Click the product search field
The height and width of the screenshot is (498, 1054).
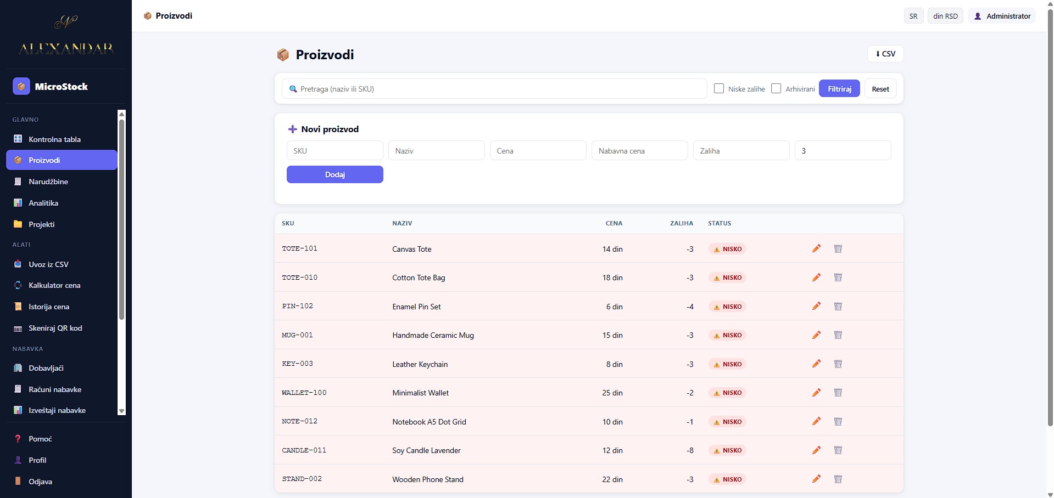pyautogui.click(x=494, y=89)
